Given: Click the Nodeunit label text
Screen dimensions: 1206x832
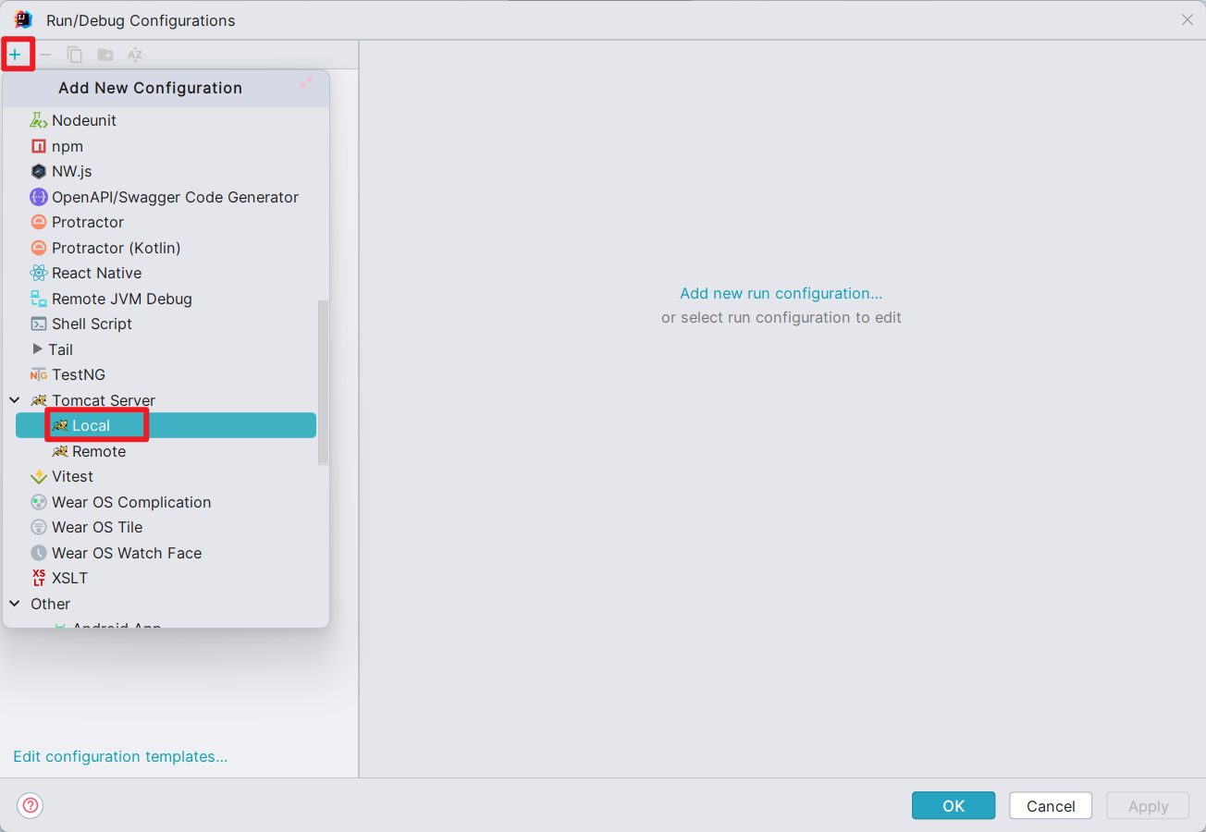Looking at the screenshot, I should (x=84, y=120).
